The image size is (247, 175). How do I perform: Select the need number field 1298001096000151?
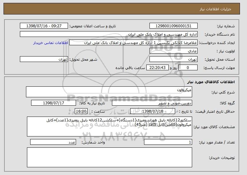[x=174, y=26]
